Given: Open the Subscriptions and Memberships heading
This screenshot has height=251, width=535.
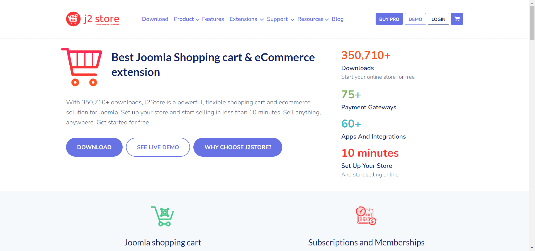Looking at the screenshot, I should click(366, 242).
